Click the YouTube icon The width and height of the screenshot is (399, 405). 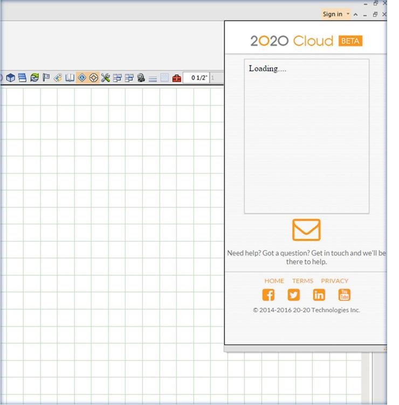[x=344, y=294]
